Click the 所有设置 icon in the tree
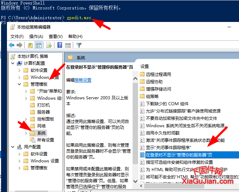 [x=33, y=140]
